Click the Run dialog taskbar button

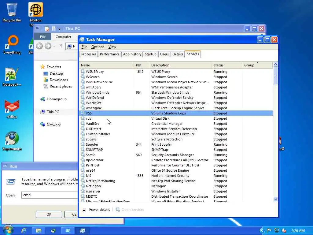coord(68,231)
